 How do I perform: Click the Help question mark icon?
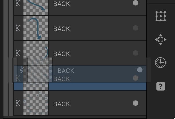tap(161, 86)
